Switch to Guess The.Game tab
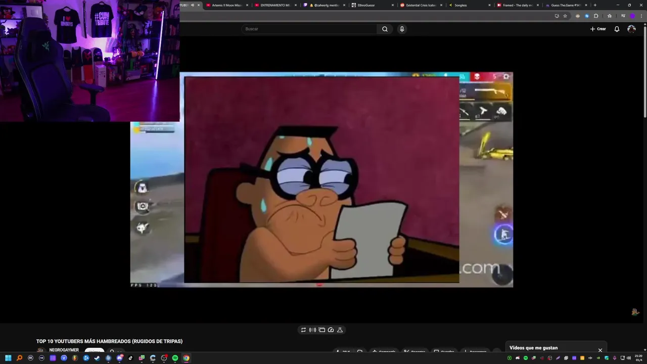The height and width of the screenshot is (364, 647). point(567,5)
